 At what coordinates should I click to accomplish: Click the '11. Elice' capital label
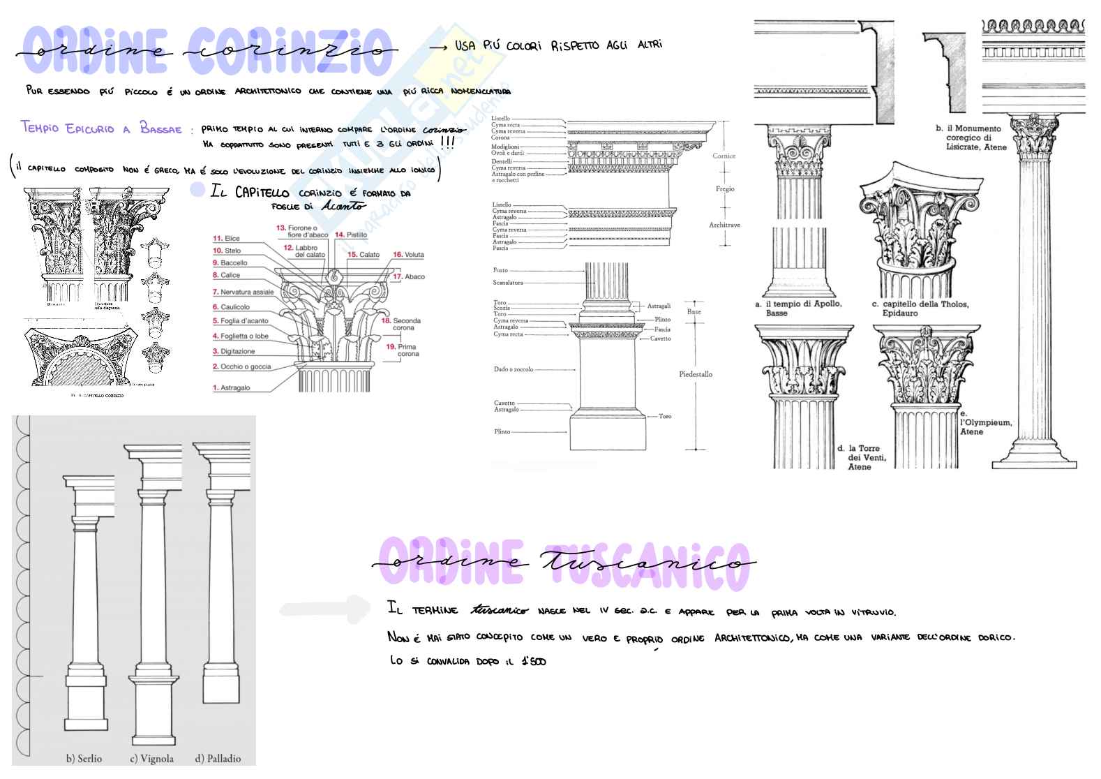pos(226,239)
